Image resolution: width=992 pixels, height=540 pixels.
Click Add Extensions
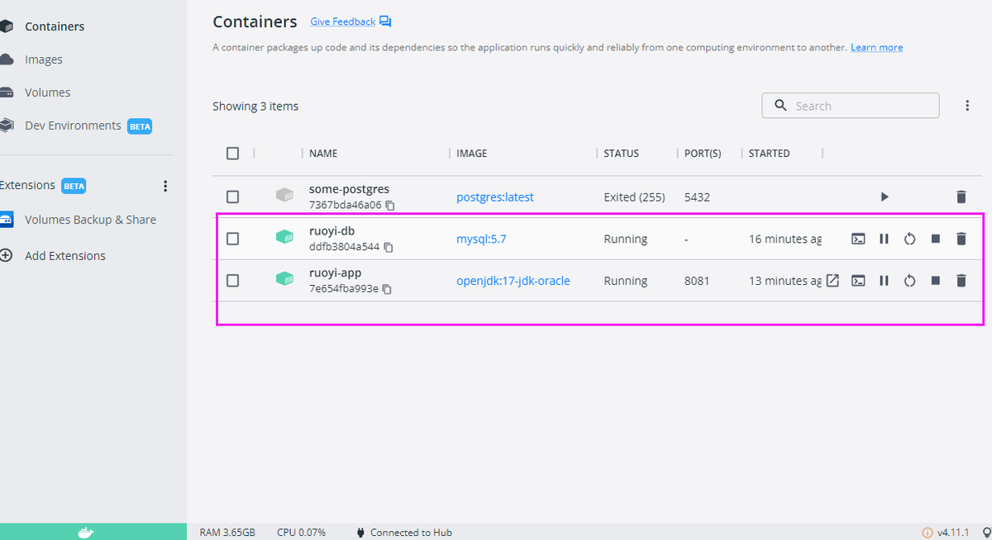click(x=65, y=256)
